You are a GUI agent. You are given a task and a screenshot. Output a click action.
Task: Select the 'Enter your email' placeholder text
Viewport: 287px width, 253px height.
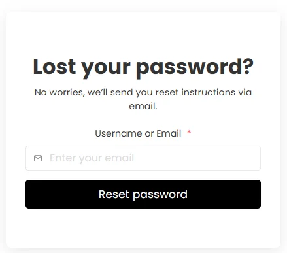click(x=92, y=158)
